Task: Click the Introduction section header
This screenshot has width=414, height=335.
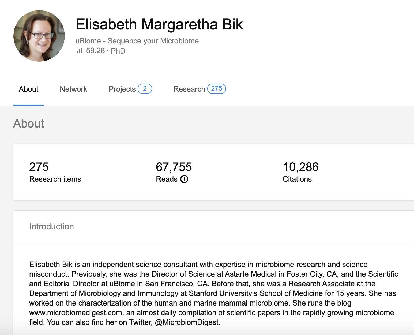Action: pyautogui.click(x=51, y=226)
